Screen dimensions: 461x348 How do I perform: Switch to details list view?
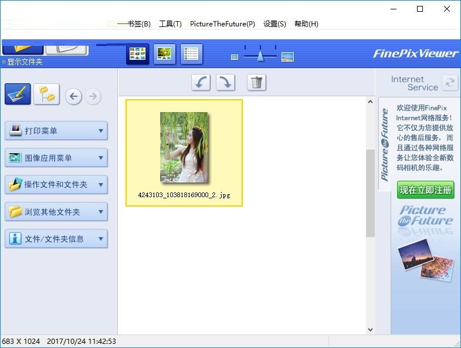click(191, 55)
